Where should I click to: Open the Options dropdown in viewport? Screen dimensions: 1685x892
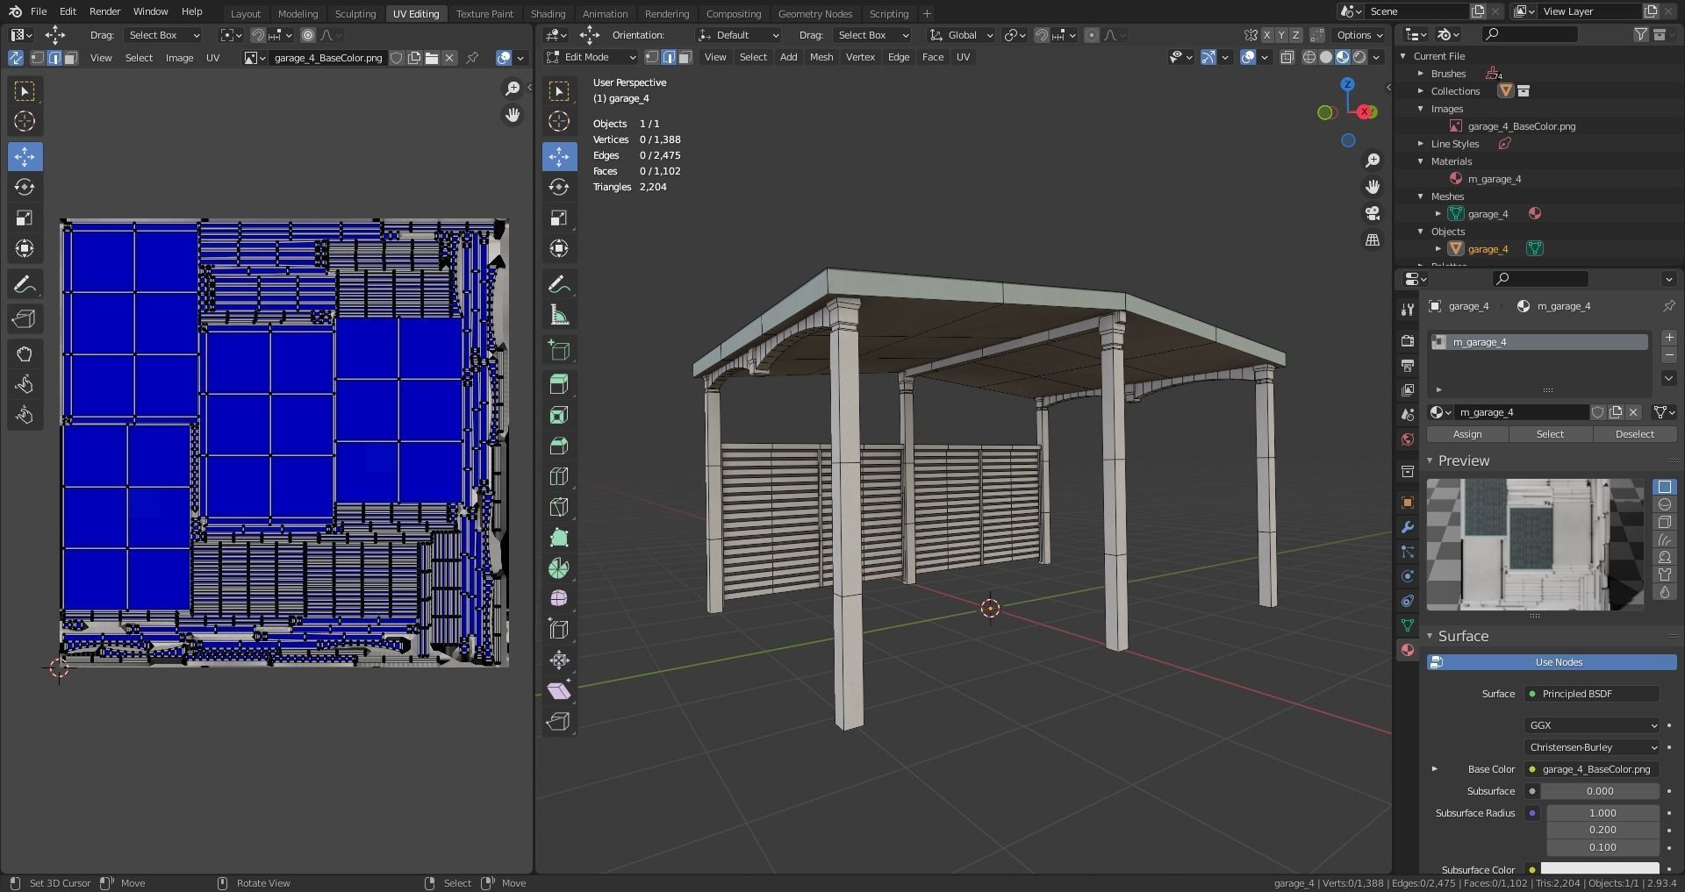(x=1359, y=35)
